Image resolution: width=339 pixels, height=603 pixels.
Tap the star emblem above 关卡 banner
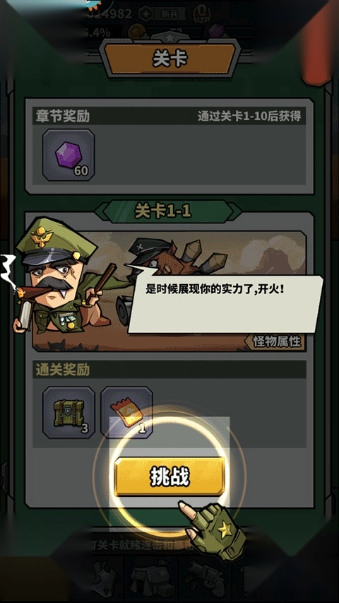tap(169, 38)
